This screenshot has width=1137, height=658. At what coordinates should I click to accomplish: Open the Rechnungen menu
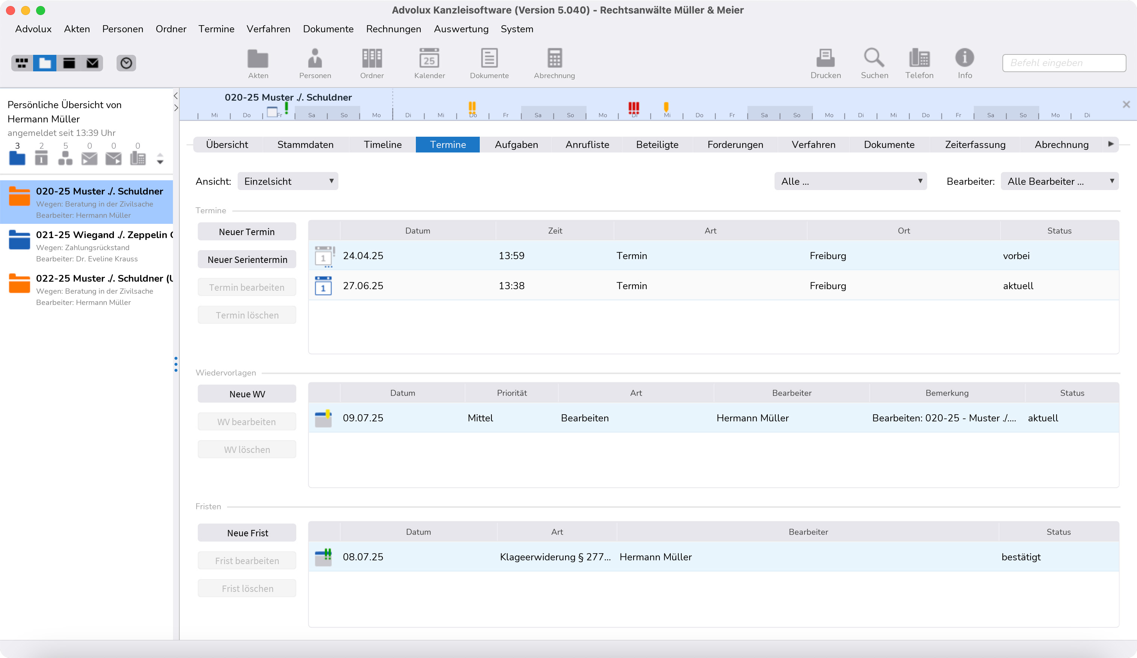click(x=393, y=29)
